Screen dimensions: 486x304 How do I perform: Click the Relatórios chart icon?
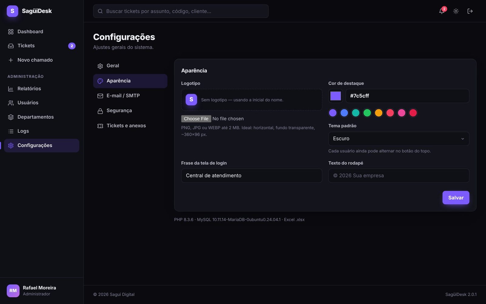[11, 89]
